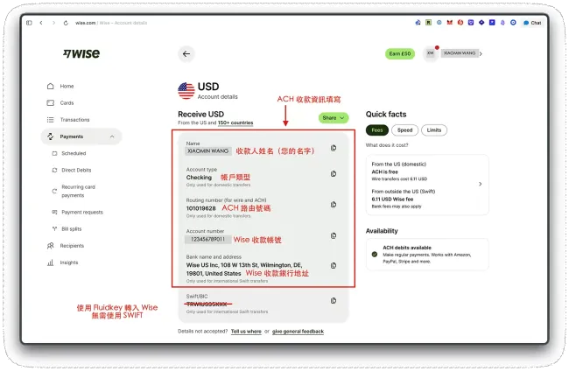Select the Payments sidebar item

coord(81,136)
